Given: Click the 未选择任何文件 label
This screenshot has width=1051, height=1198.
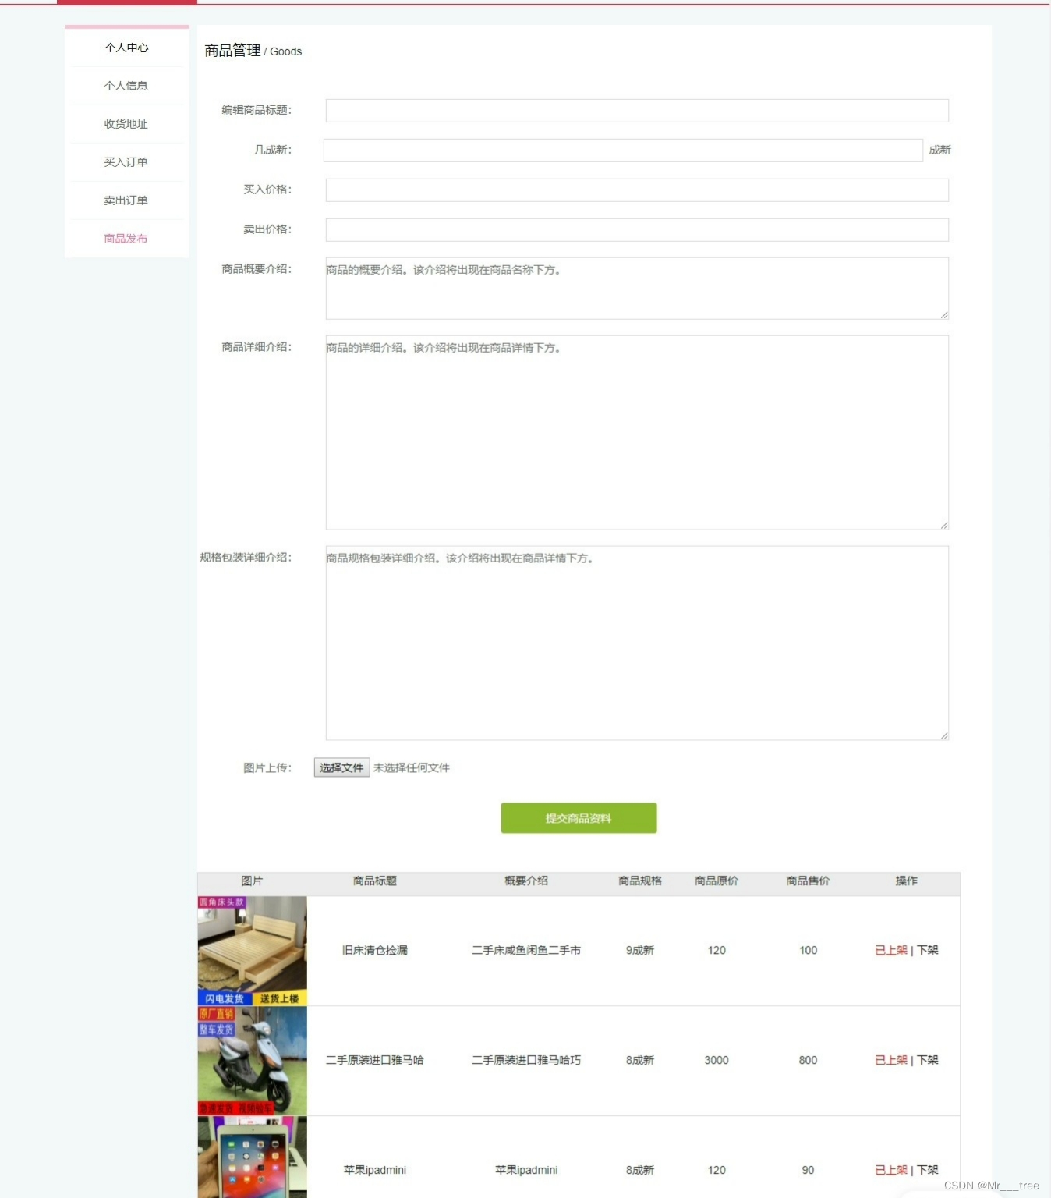Looking at the screenshot, I should (412, 767).
